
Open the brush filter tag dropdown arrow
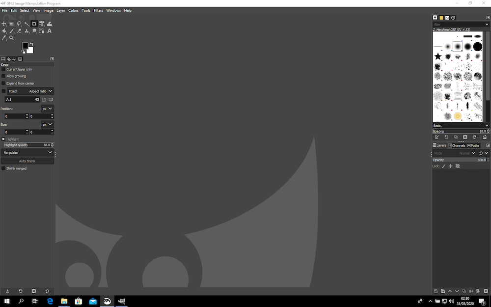487,25
